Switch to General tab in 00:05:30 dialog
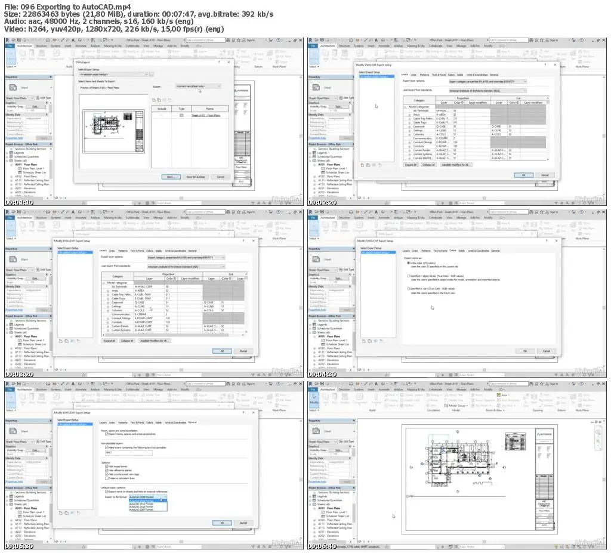This screenshot has height=553, width=611. tap(193, 422)
